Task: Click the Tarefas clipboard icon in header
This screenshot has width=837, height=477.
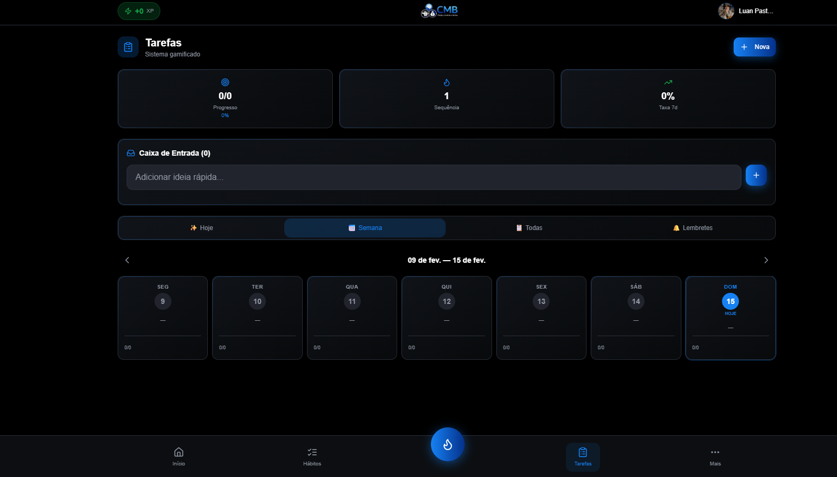Action: click(x=128, y=47)
